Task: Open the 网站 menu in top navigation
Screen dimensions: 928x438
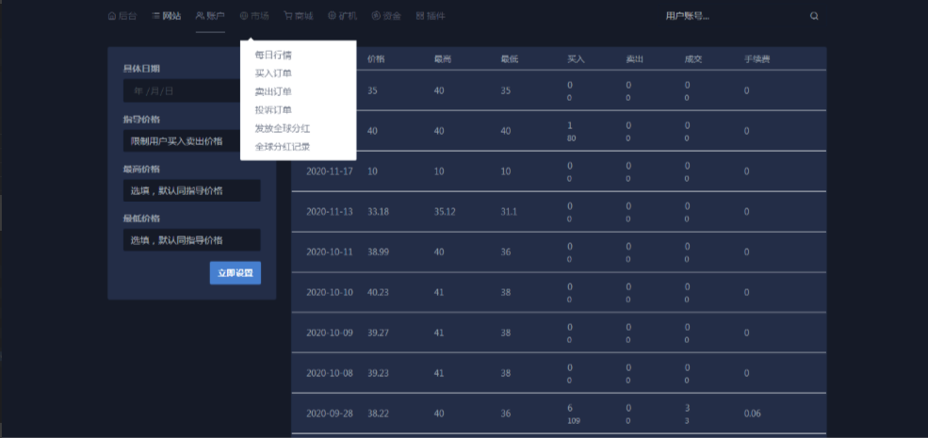Action: [167, 16]
